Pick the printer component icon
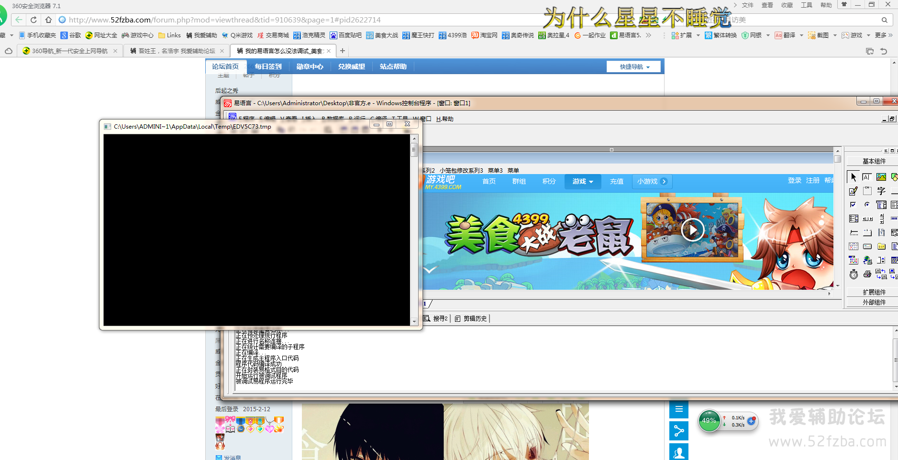The image size is (898, 460). [x=867, y=274]
